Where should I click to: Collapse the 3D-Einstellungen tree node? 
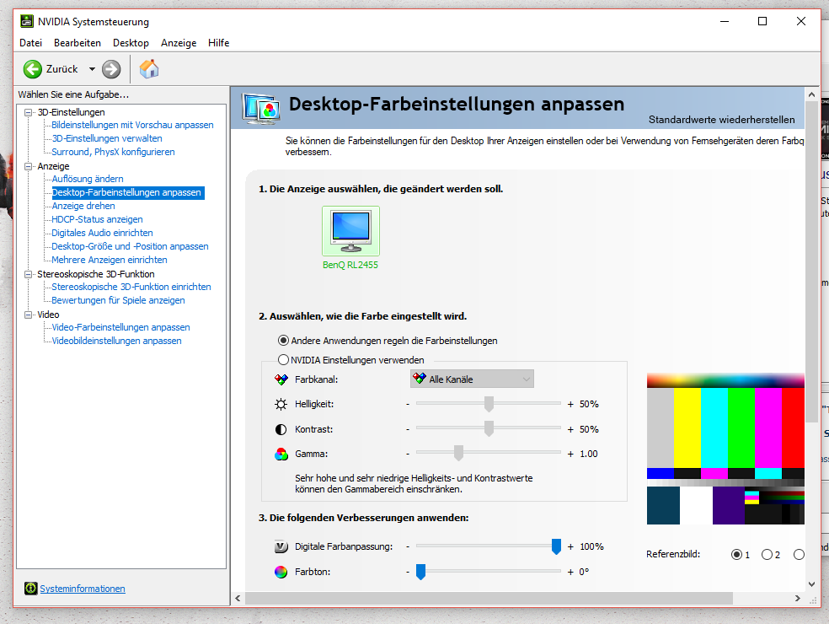point(28,112)
